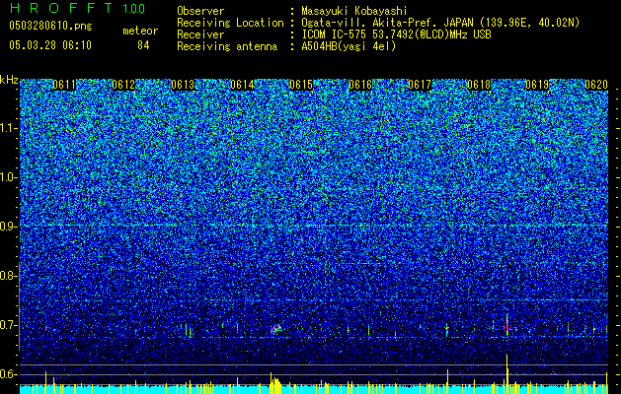The image size is (621, 394).
Task: Click the tallest yellow intensity spike after 0618
Action: pos(506,373)
